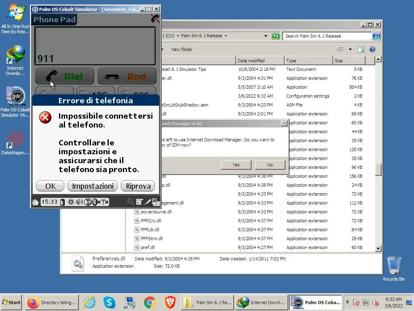The image size is (414, 311).
Task: Expand Palm Sim 6.1 Release breadcrumb arrow
Action: pyautogui.click(x=226, y=36)
